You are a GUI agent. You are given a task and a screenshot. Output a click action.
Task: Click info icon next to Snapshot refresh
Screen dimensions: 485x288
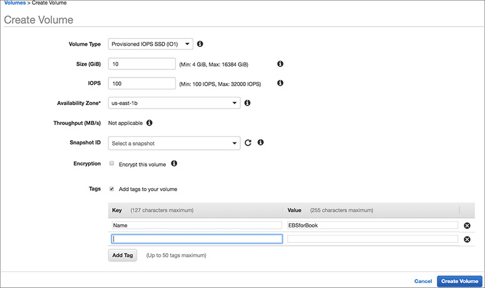point(260,142)
